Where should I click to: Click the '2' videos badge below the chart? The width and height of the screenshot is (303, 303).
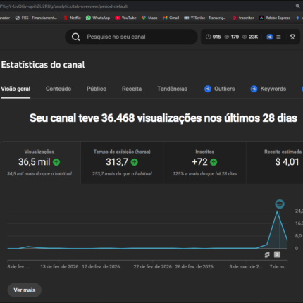(x=277, y=254)
